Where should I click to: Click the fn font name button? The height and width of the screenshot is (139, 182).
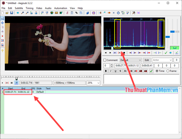pyautogui.click(x=125, y=71)
